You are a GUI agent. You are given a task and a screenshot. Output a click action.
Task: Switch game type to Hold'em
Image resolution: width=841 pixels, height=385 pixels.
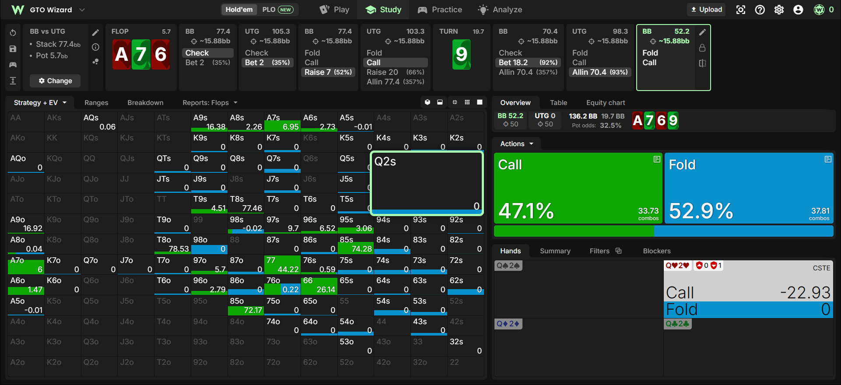(x=239, y=10)
